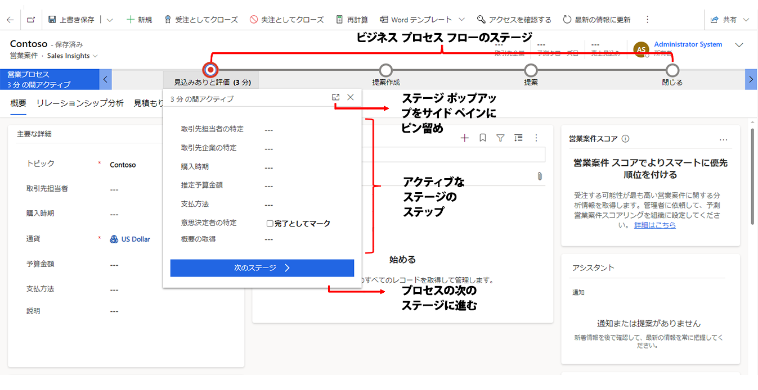
Task: Switch to リレーションシップ分析 tab
Action: coord(80,103)
